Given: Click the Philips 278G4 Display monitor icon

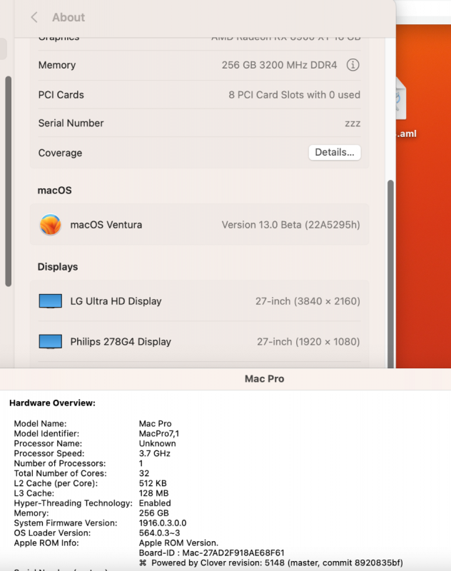Looking at the screenshot, I should [x=50, y=342].
